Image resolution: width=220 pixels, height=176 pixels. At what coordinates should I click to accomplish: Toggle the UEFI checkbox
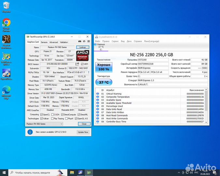tap(82, 64)
